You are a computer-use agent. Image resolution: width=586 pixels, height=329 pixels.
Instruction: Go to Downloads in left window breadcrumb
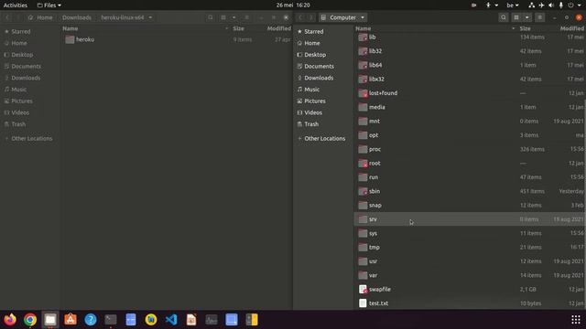[x=77, y=17]
